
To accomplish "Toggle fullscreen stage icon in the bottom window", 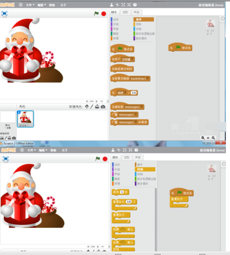I will (5, 159).
